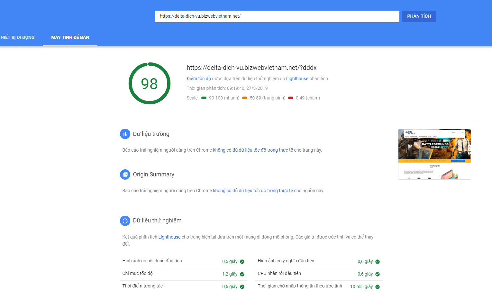Image resolution: width=492 pixels, height=291 pixels.
Task: Click checkmark for CPU nhàn rỗi đầu tiên
Action: [x=378, y=274]
